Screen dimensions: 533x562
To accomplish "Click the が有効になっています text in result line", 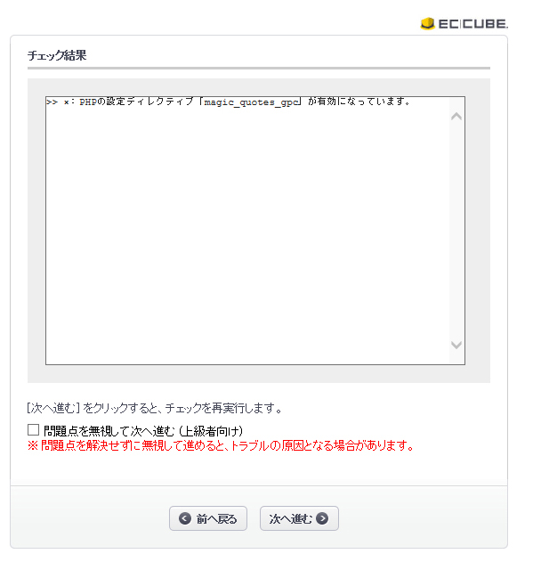I will [359, 102].
